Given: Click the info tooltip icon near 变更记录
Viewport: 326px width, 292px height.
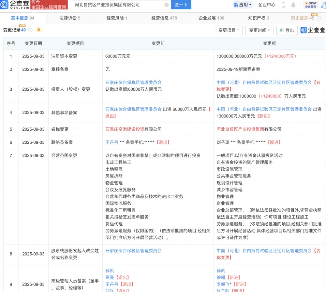Looking at the screenshot, I should (x=30, y=30).
